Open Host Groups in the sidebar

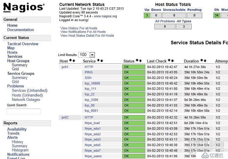tap(18, 61)
